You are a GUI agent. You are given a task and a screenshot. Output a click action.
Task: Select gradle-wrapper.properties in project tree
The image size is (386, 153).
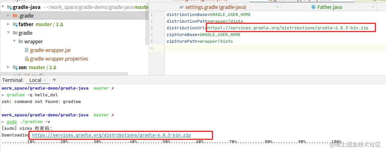(59, 59)
